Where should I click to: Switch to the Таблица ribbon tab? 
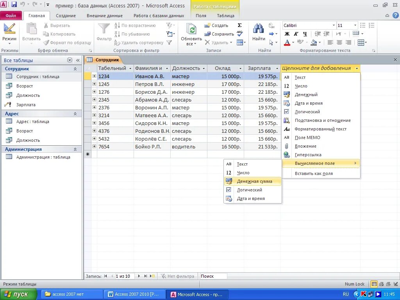tap(225, 16)
